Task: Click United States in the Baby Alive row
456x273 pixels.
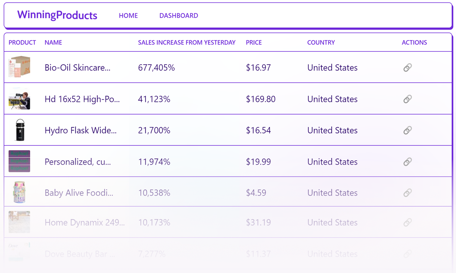Action: coord(332,193)
